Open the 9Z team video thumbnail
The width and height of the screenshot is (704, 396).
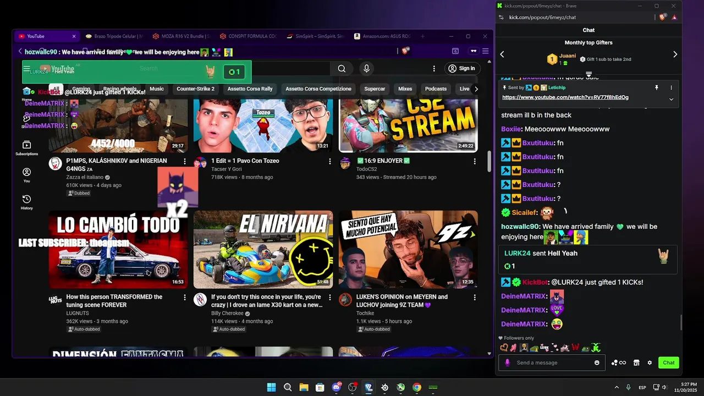pos(408,249)
